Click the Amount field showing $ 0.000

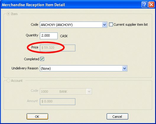pyautogui.click(x=58, y=102)
